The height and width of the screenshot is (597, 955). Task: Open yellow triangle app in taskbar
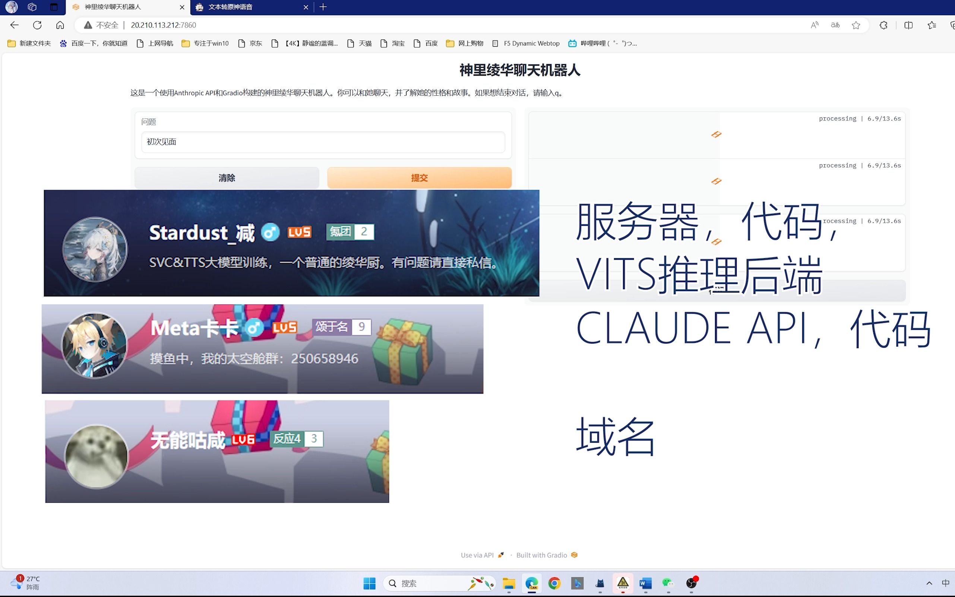click(623, 583)
